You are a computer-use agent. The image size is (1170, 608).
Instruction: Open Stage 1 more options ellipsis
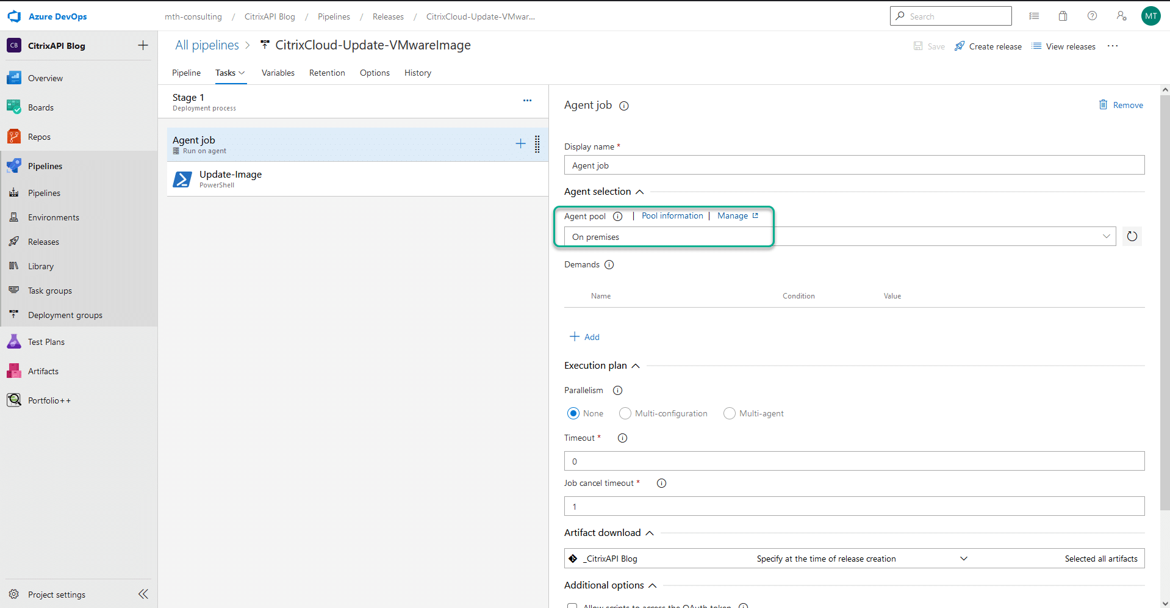click(527, 100)
